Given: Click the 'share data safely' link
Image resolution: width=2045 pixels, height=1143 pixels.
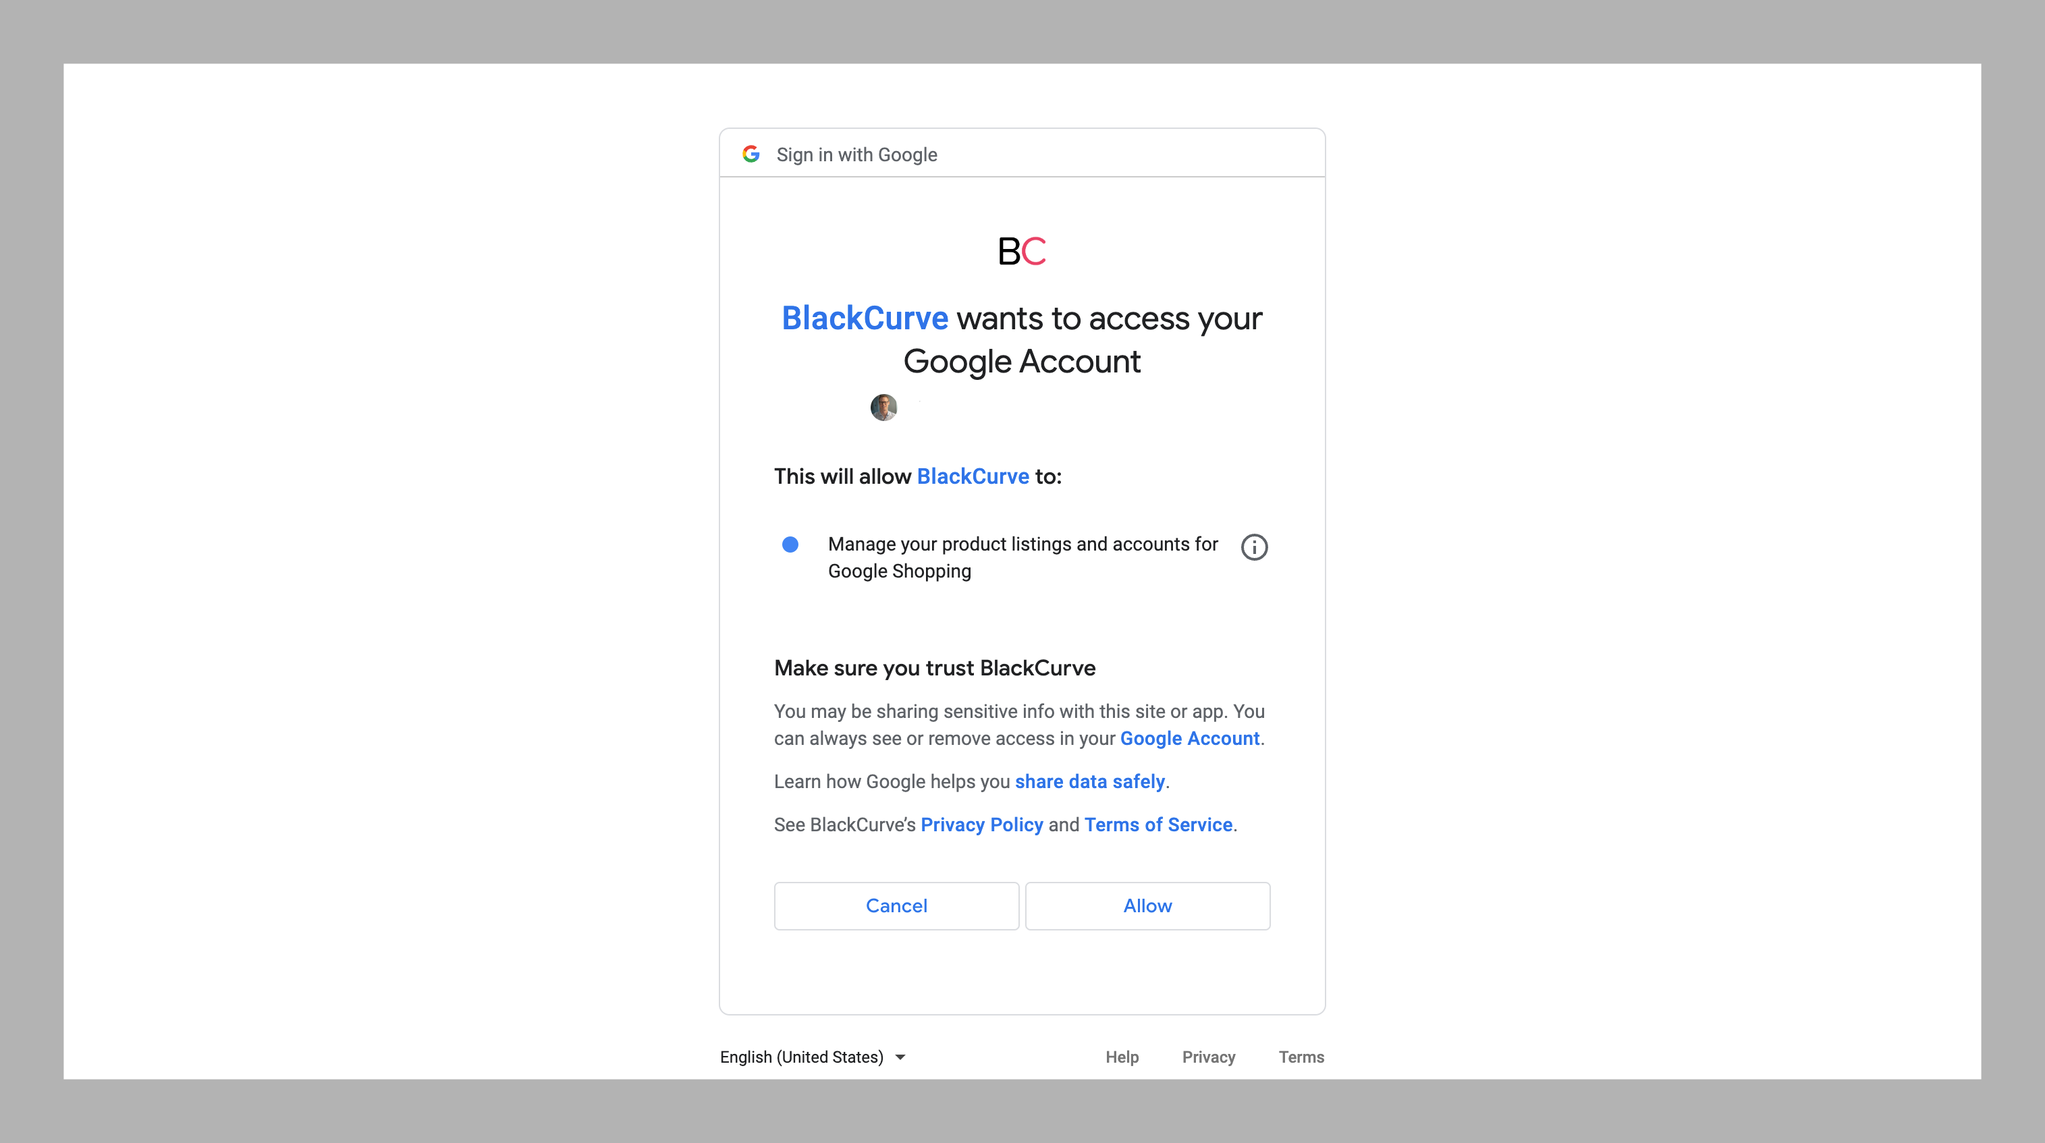Looking at the screenshot, I should (x=1089, y=781).
